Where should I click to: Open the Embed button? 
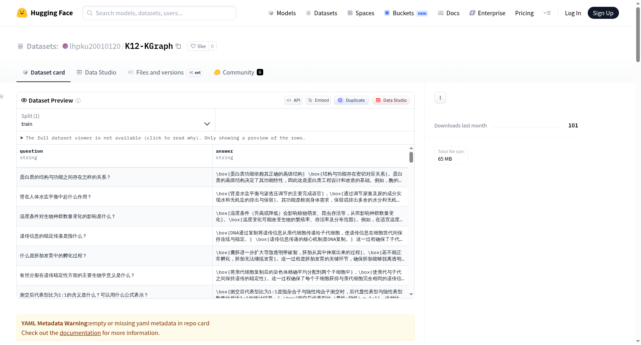(x=318, y=100)
